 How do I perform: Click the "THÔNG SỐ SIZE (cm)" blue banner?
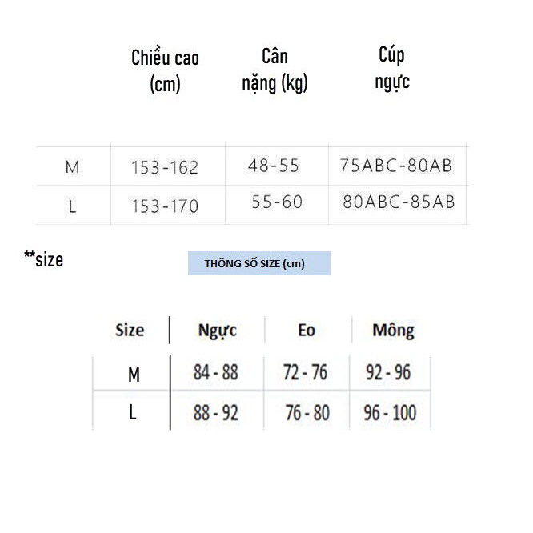click(258, 263)
